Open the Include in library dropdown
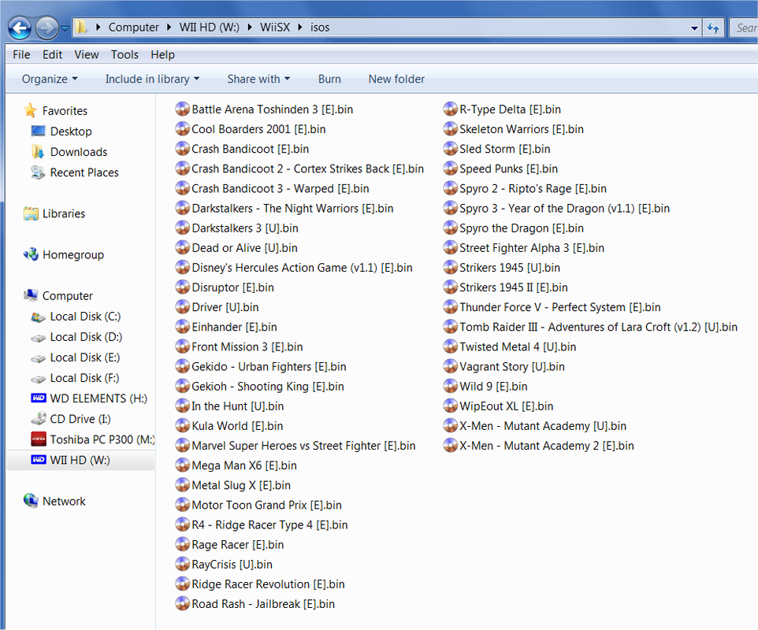The width and height of the screenshot is (758, 630). click(152, 79)
